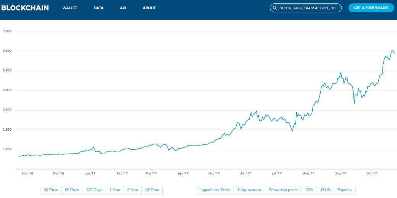View the All Time chart
The image size is (397, 198).
tap(152, 190)
